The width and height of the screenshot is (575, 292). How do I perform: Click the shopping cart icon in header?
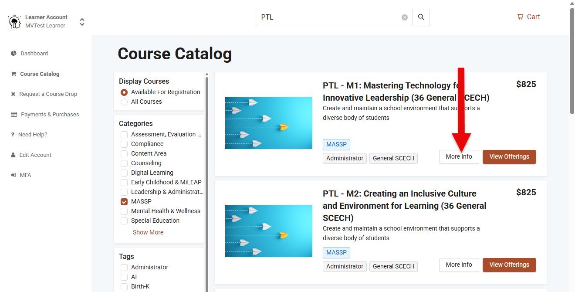coord(520,17)
